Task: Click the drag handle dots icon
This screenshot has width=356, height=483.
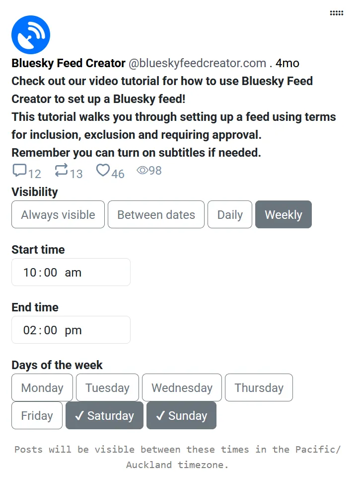Action: coord(336,13)
